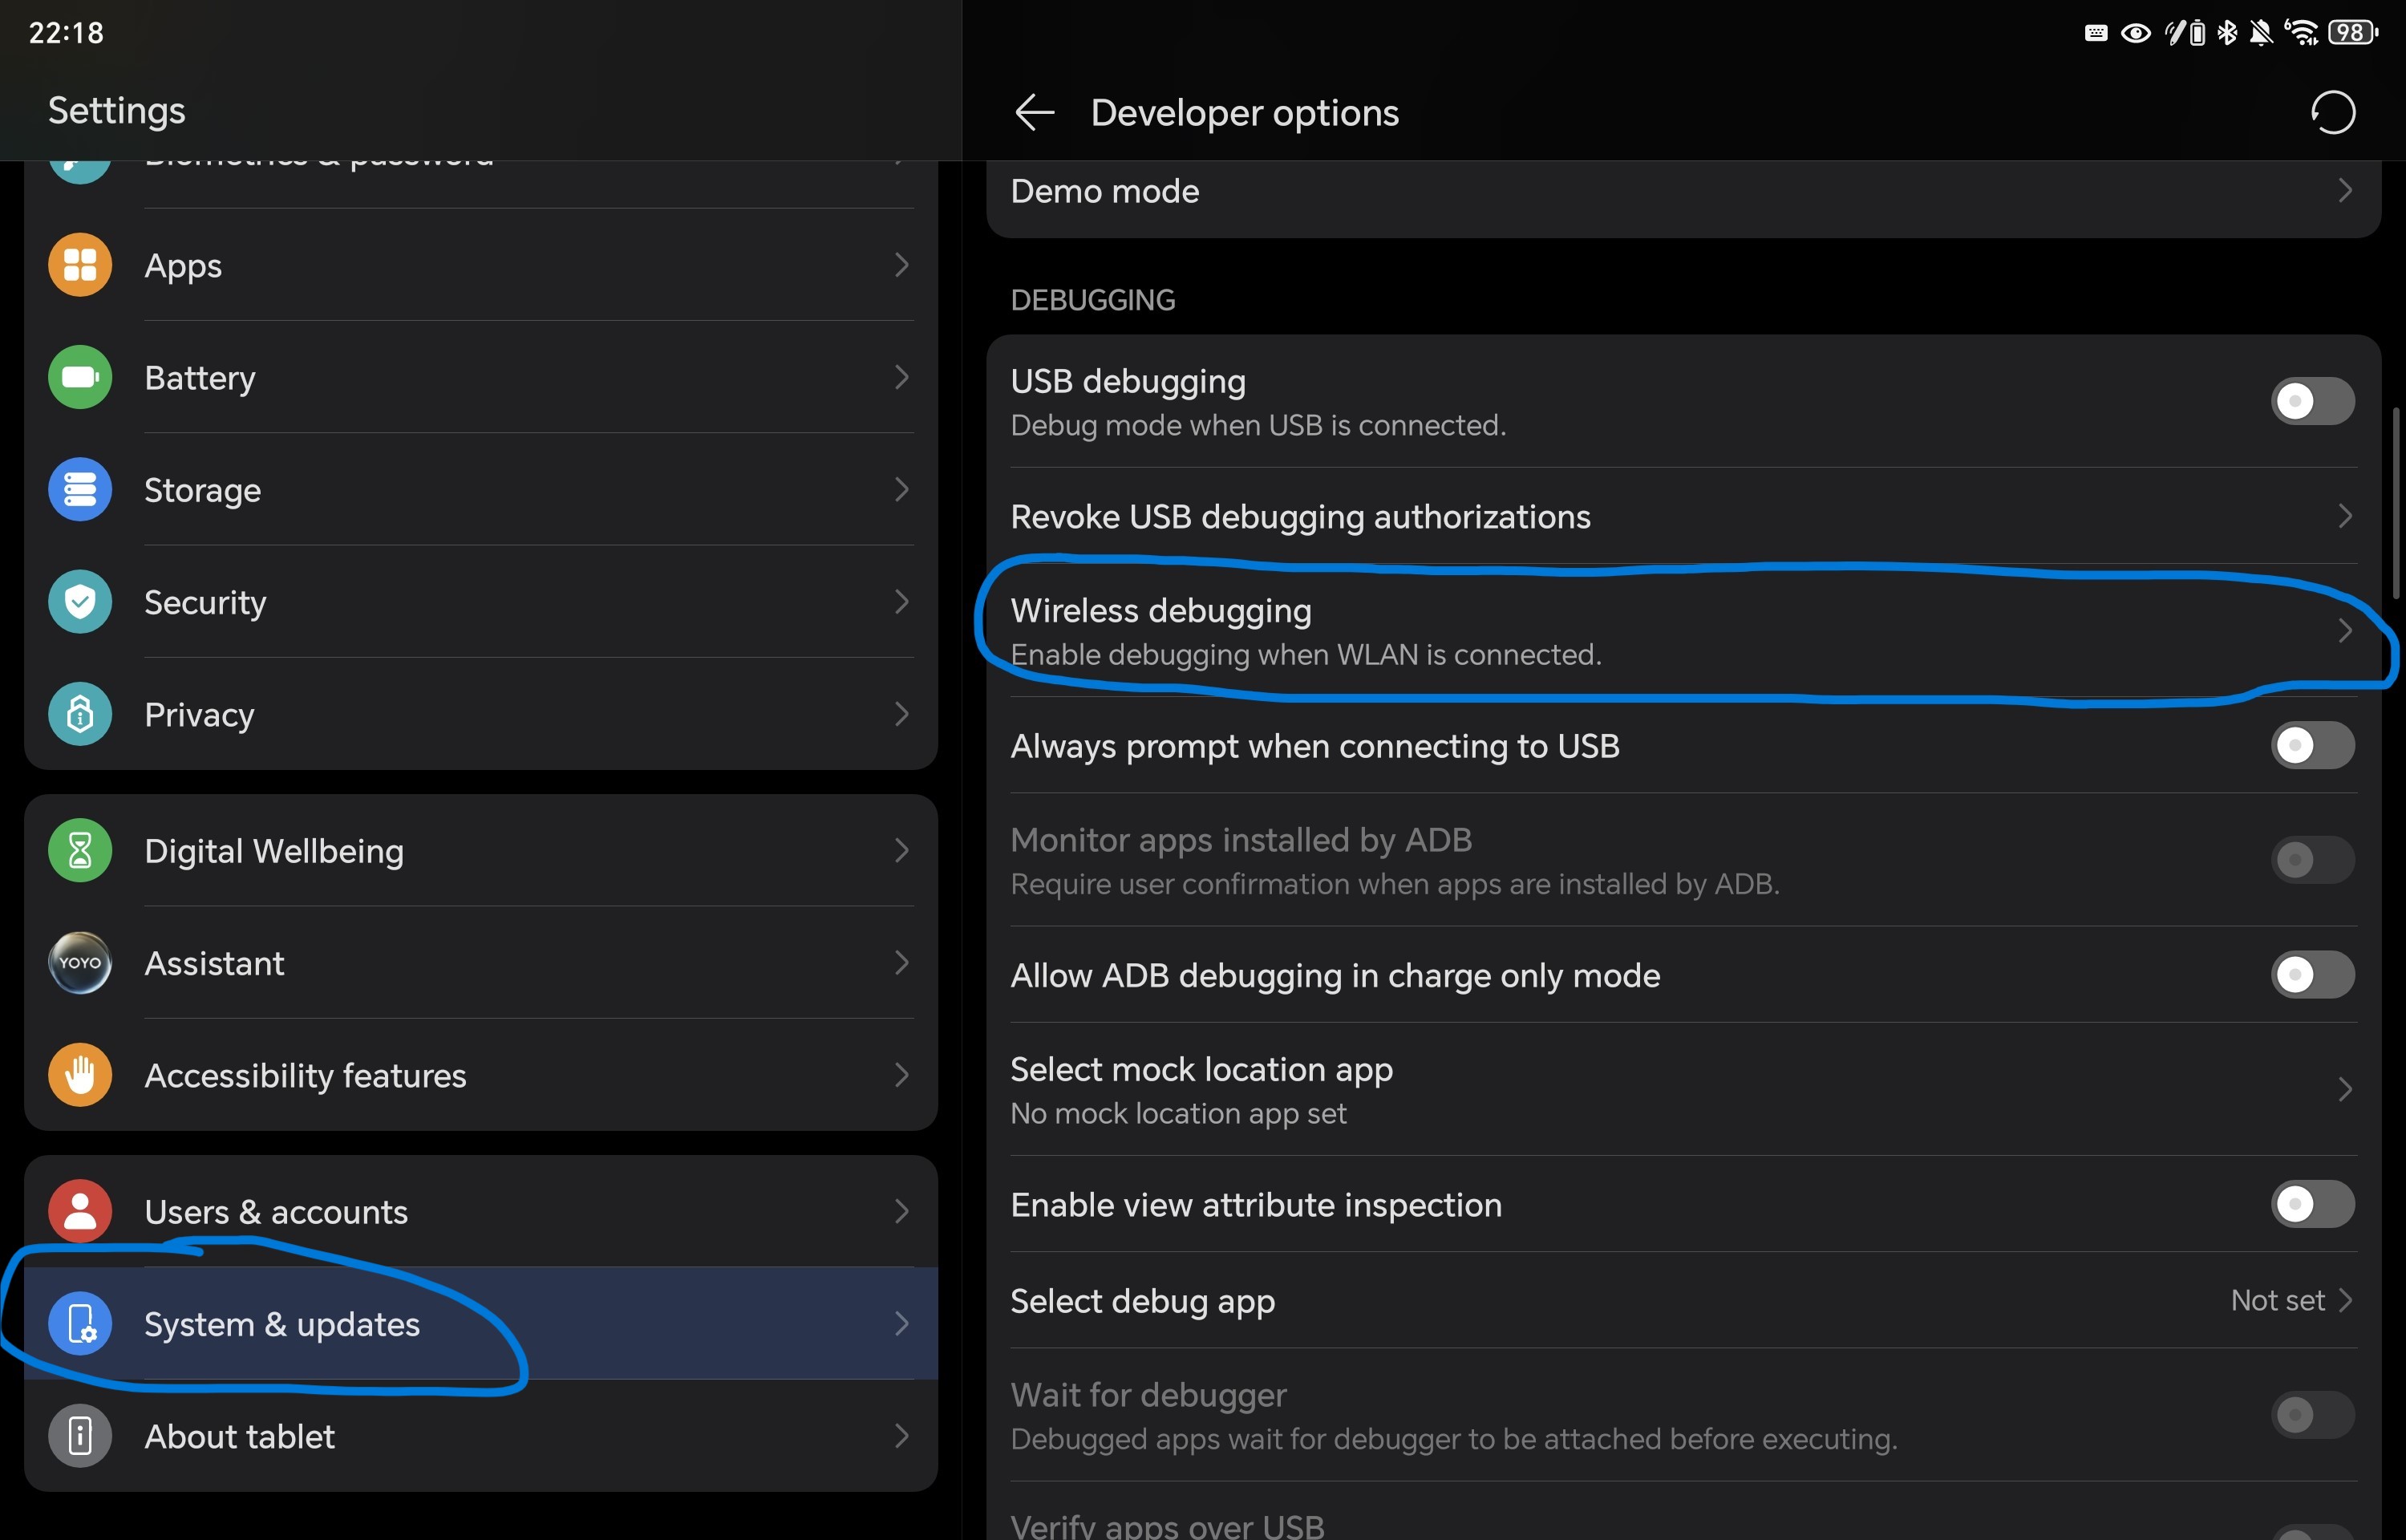
Task: Enable the USB debugging toggle
Action: pyautogui.click(x=2311, y=401)
